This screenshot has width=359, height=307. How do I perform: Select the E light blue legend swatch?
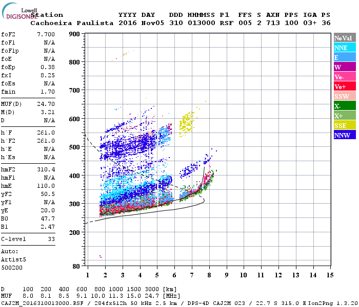(x=345, y=57)
